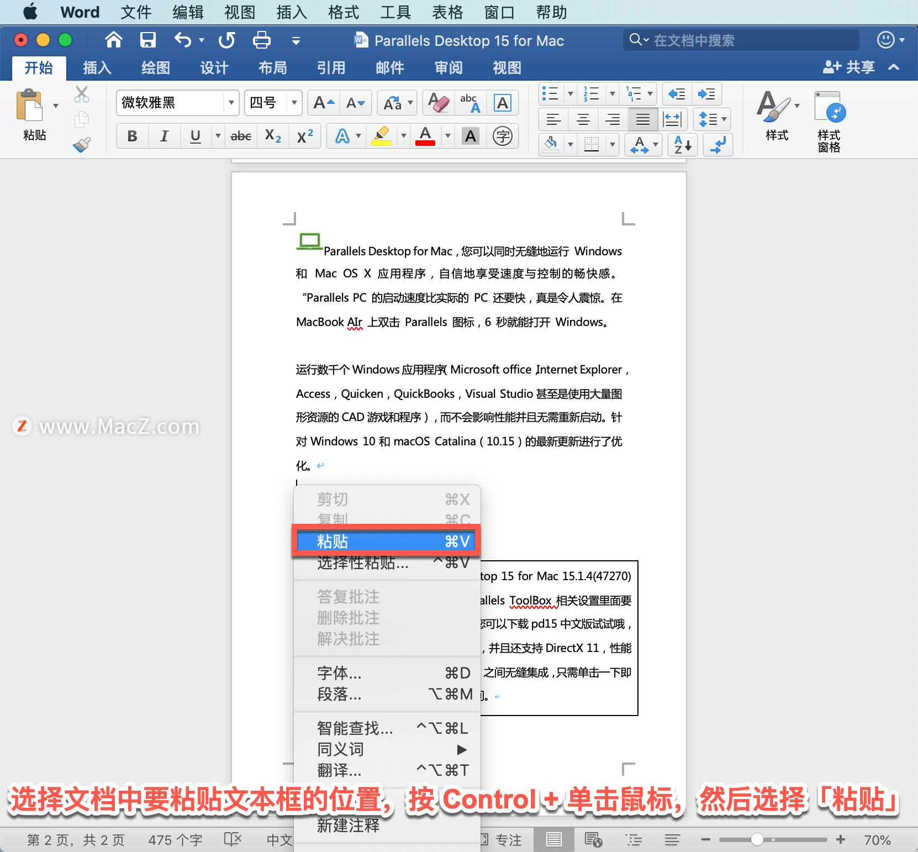Switch to the 插入 ribbon tab
This screenshot has height=852, width=918.
tap(97, 68)
